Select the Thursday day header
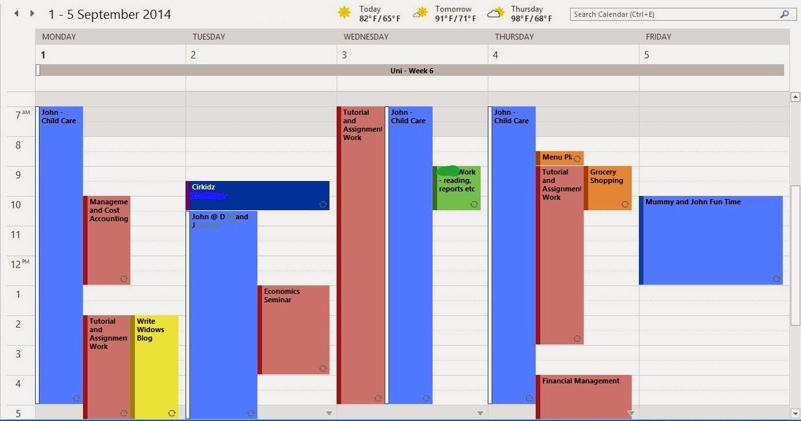The height and width of the screenshot is (421, 801). click(564, 37)
